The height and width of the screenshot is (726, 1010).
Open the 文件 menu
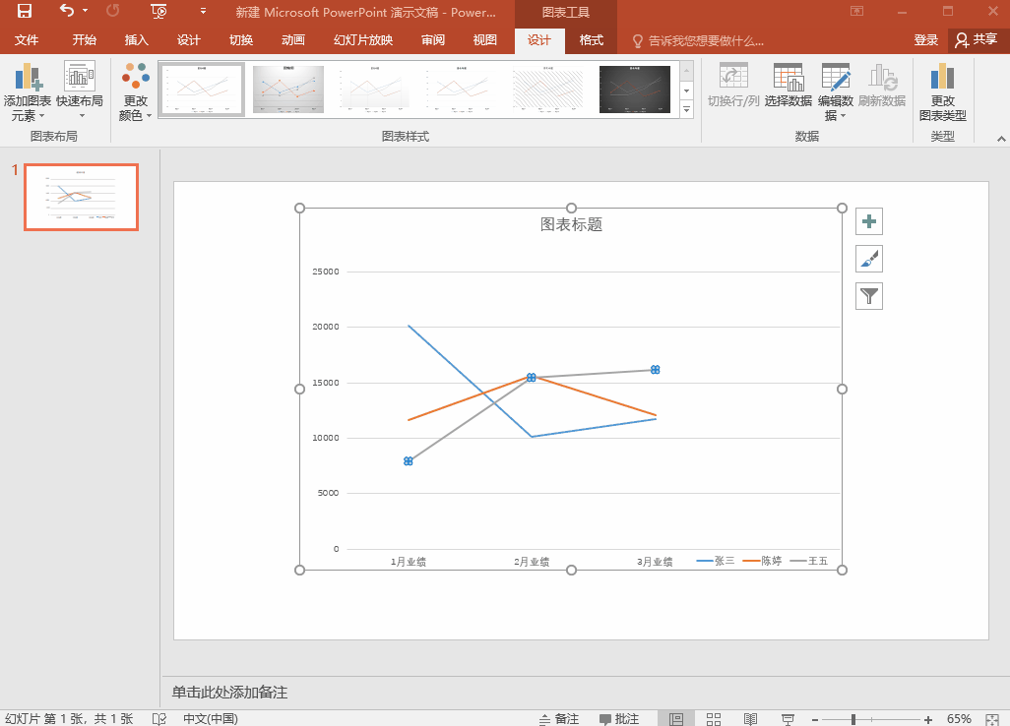point(27,40)
